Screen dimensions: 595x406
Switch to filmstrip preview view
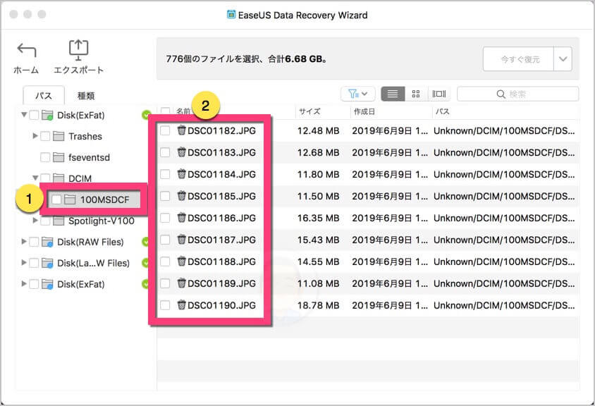tap(439, 94)
